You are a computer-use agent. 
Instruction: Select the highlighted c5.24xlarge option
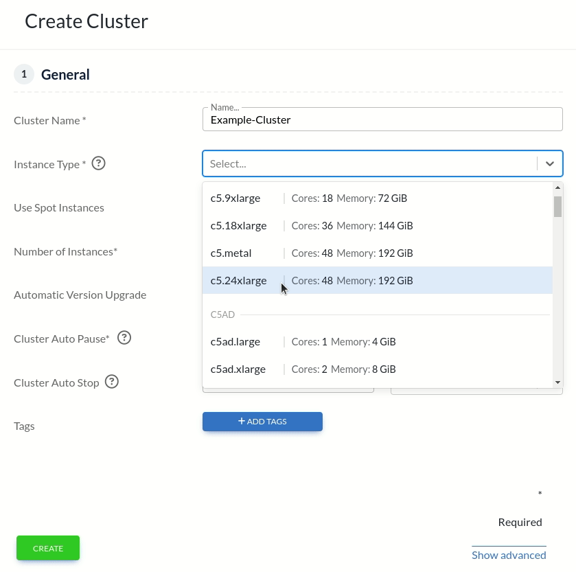(x=309, y=280)
